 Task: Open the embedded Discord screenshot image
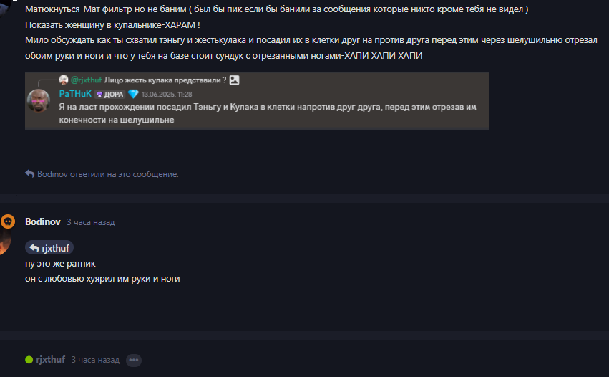pos(257,101)
